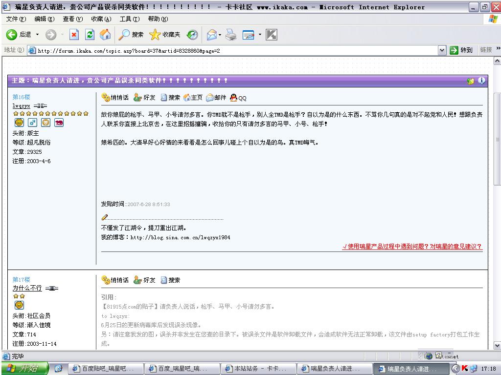Open the blog.sina.com.cn/lwqzyx1984 link
The image size is (501, 375).
[x=180, y=237]
